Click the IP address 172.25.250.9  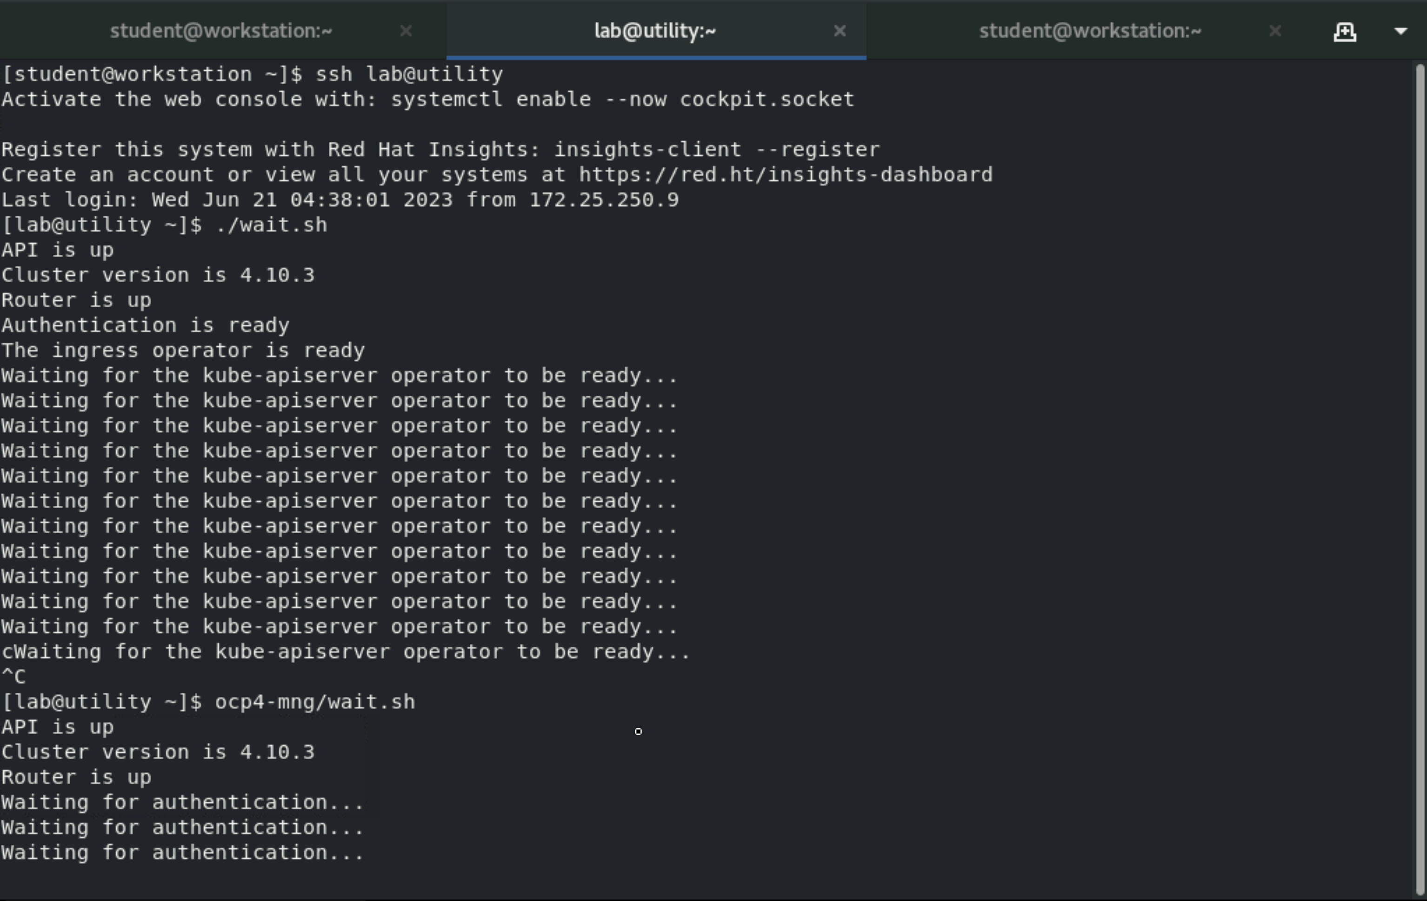604,199
